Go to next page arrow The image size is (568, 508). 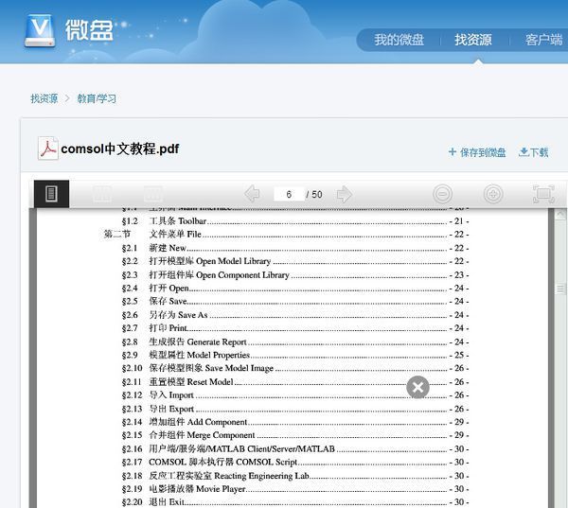tap(345, 194)
